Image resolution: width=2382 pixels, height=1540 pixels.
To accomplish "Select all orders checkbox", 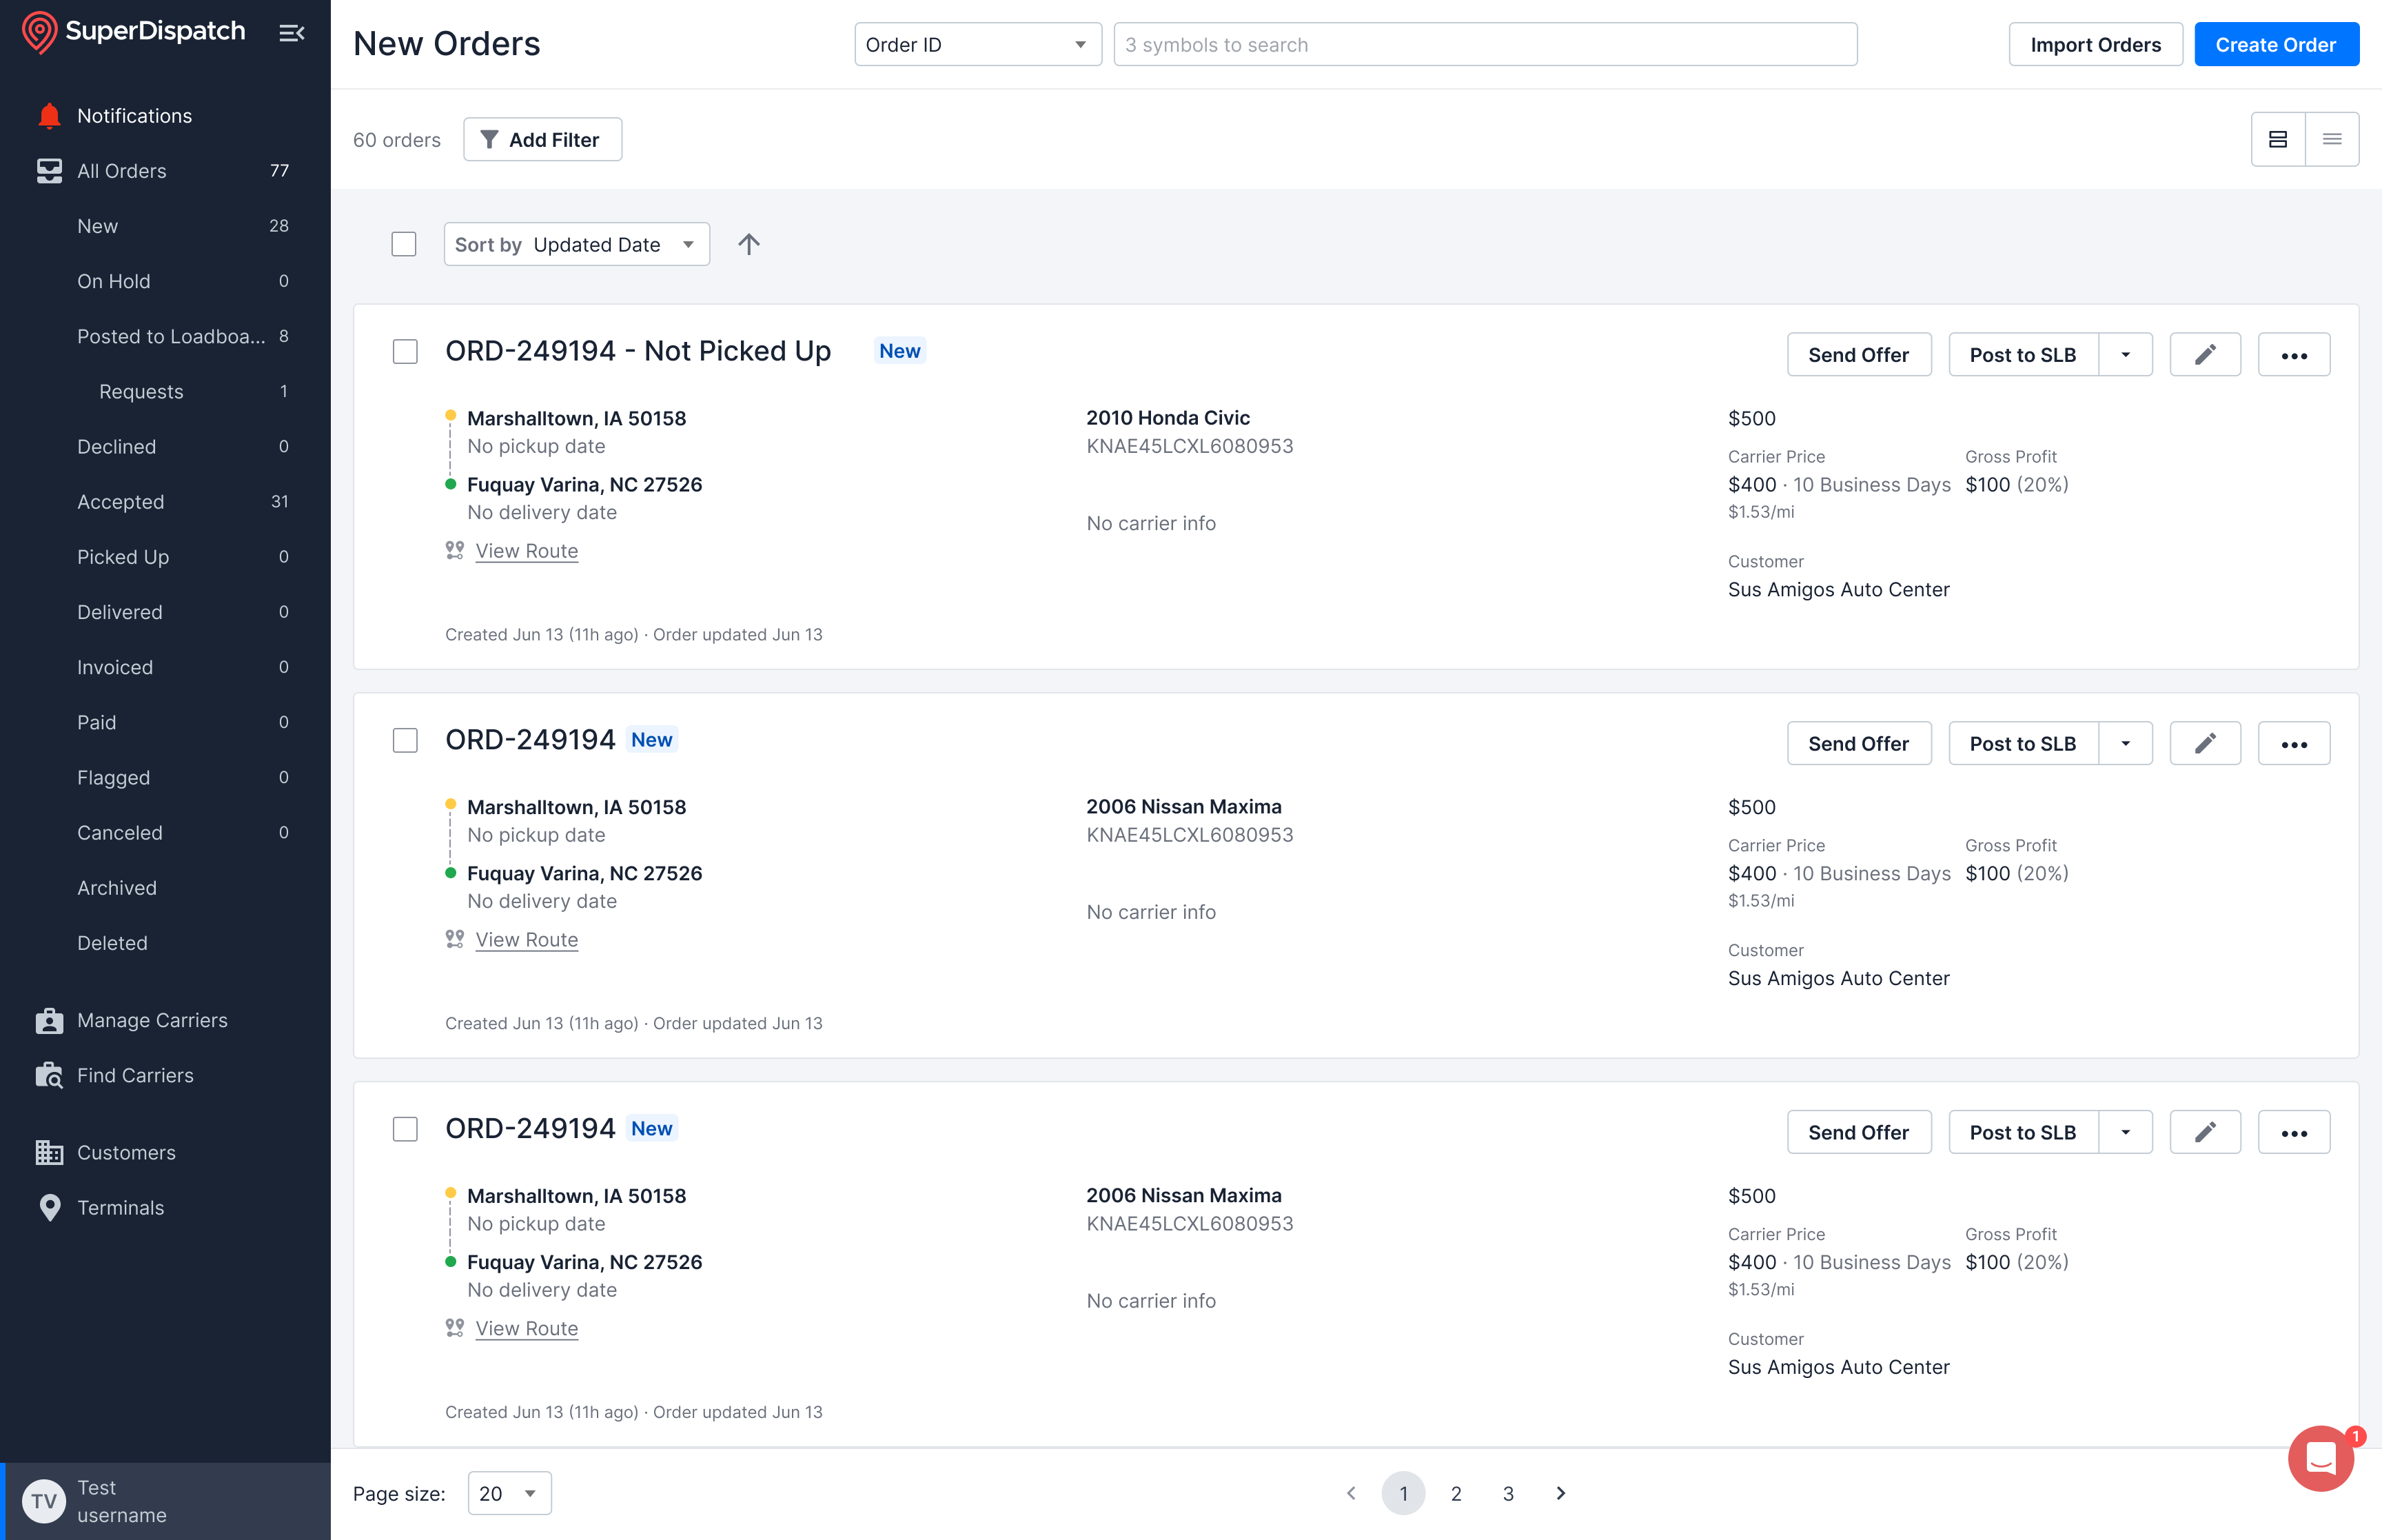I will (x=404, y=244).
